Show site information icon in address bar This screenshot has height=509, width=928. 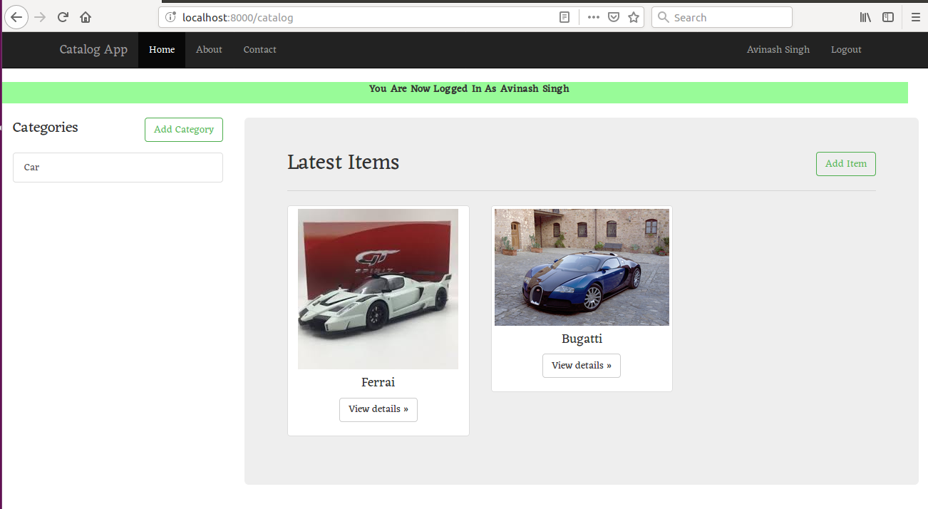tap(170, 17)
